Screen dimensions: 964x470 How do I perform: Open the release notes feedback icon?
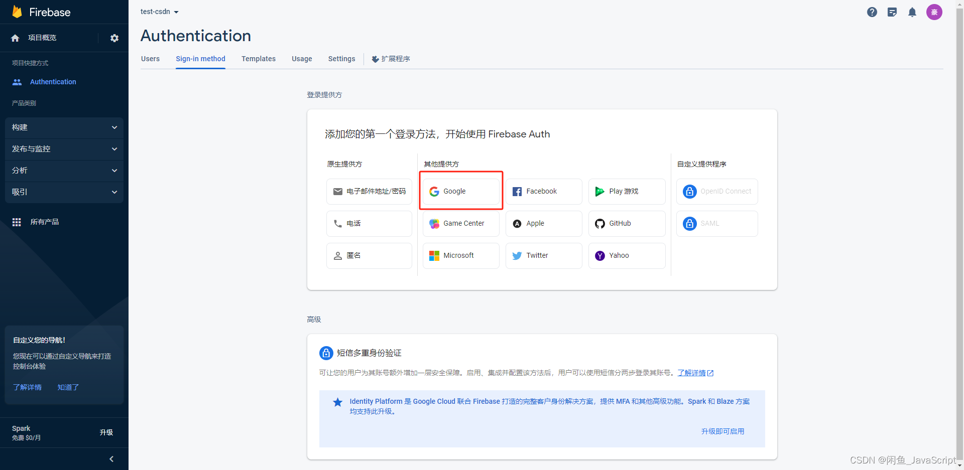tap(892, 12)
